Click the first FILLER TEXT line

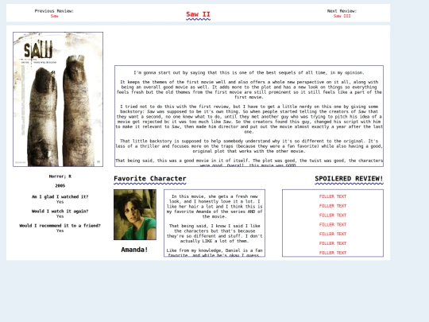pos(333,196)
